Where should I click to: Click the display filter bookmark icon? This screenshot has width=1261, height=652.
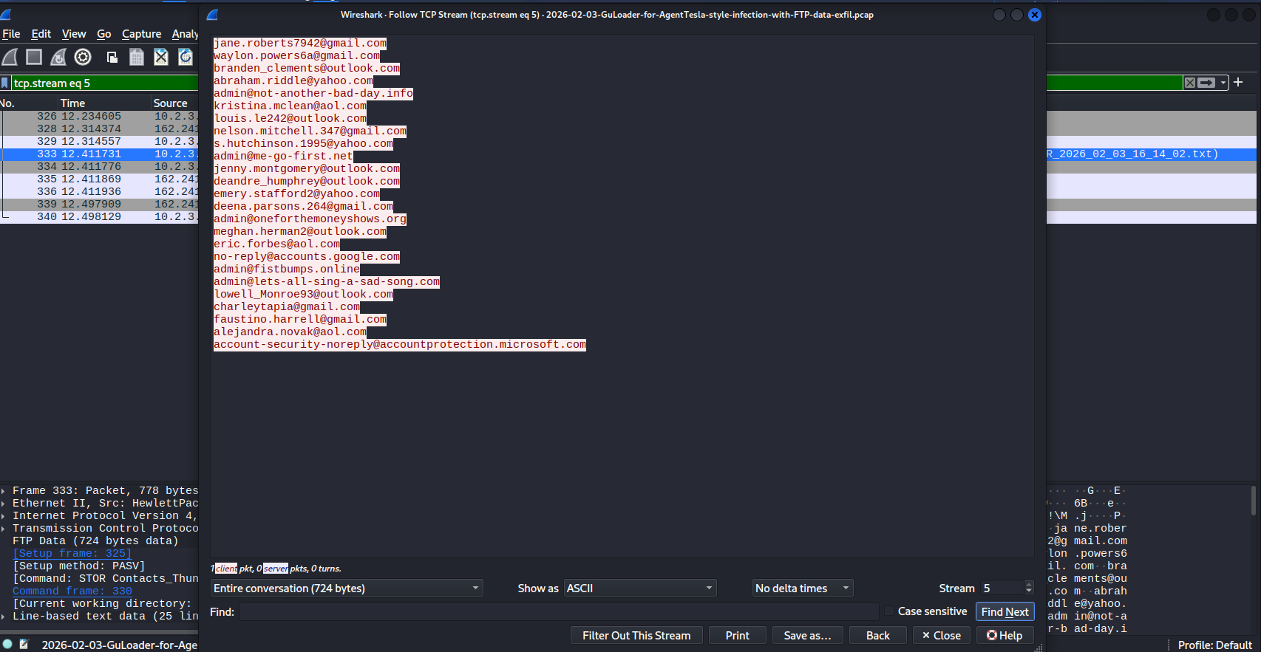pyautogui.click(x=5, y=83)
